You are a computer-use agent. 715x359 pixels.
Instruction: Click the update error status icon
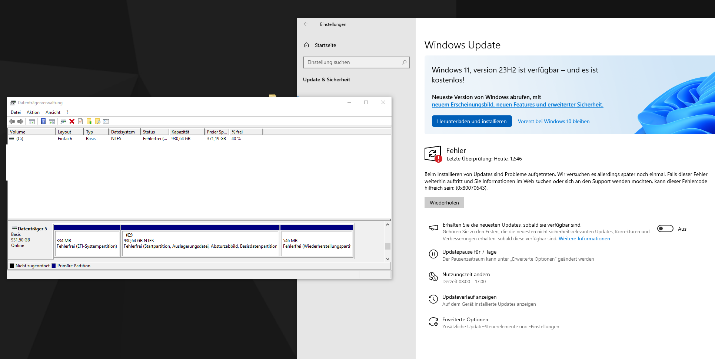[x=433, y=154]
